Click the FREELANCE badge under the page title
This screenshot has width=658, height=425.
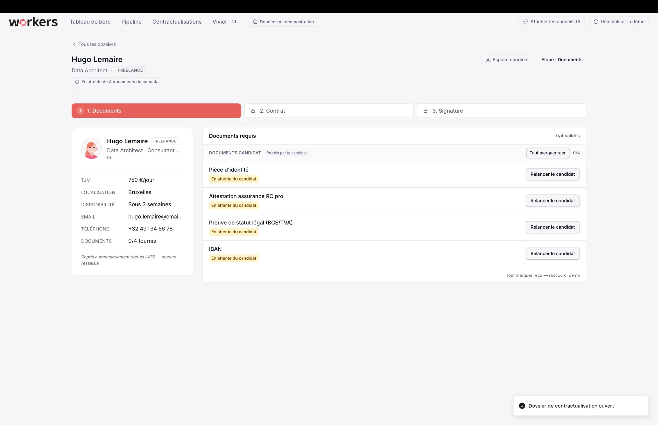tap(130, 70)
